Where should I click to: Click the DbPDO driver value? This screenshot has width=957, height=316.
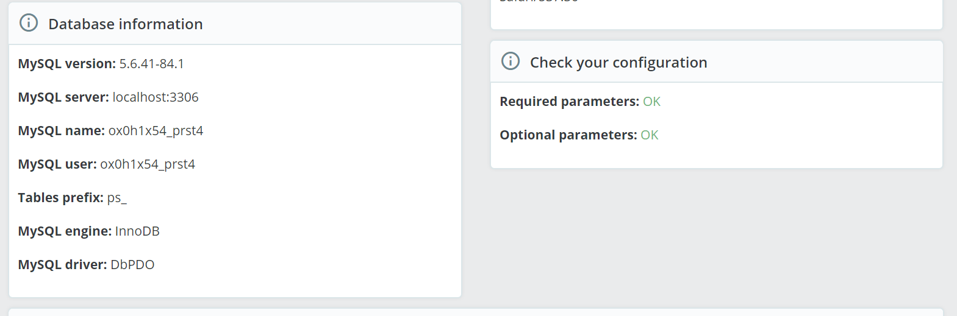(x=132, y=265)
